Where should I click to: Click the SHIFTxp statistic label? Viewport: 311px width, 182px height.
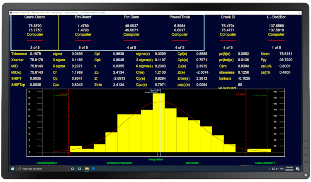click(x=18, y=85)
